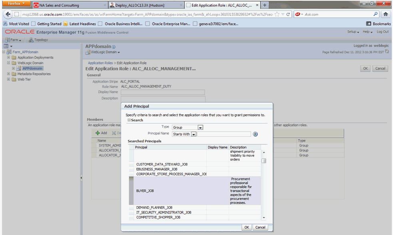Screen dimensions: 393x235
Task: Click the Log Out link
Action: click(x=383, y=32)
